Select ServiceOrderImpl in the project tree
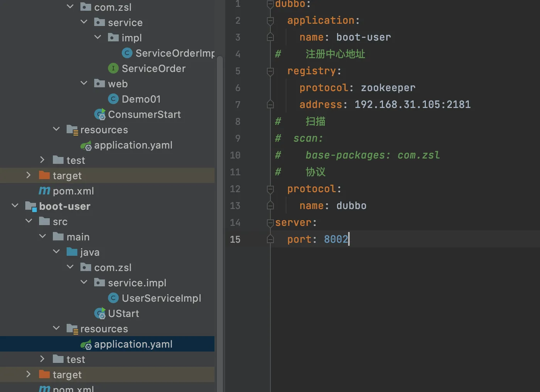Screen dimensions: 540x392 (x=175, y=53)
